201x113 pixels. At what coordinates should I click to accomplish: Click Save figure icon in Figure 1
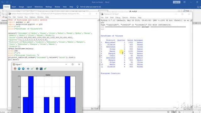tap(41, 69)
